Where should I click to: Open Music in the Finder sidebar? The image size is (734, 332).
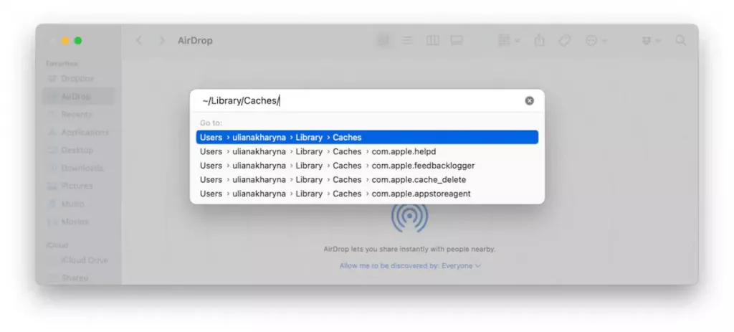(77, 204)
